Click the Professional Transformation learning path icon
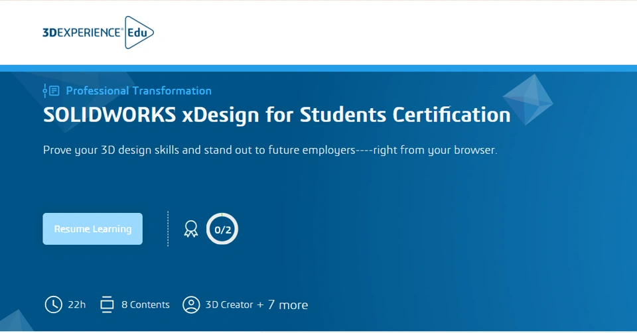637x333 pixels. pyautogui.click(x=51, y=91)
